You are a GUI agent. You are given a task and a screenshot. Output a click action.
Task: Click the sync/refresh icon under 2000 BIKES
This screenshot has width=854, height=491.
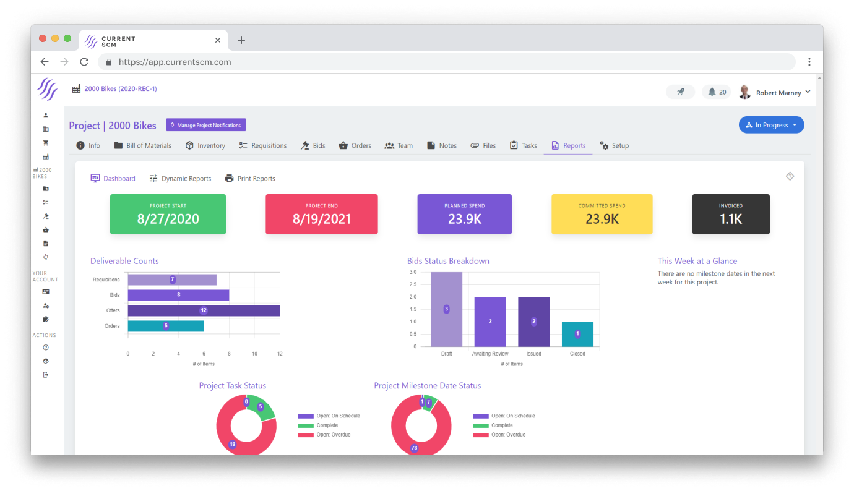point(46,256)
